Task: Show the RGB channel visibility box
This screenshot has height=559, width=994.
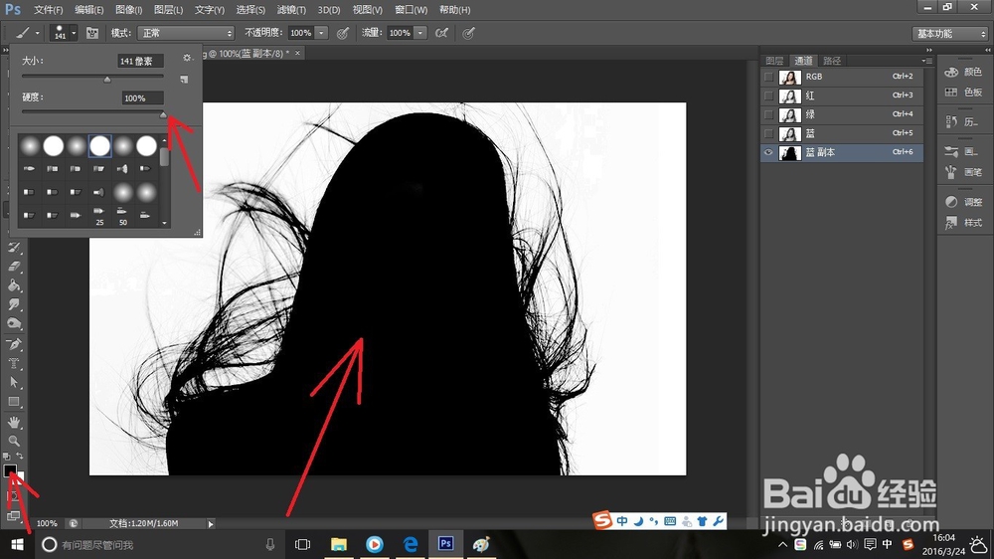Action: 768,77
